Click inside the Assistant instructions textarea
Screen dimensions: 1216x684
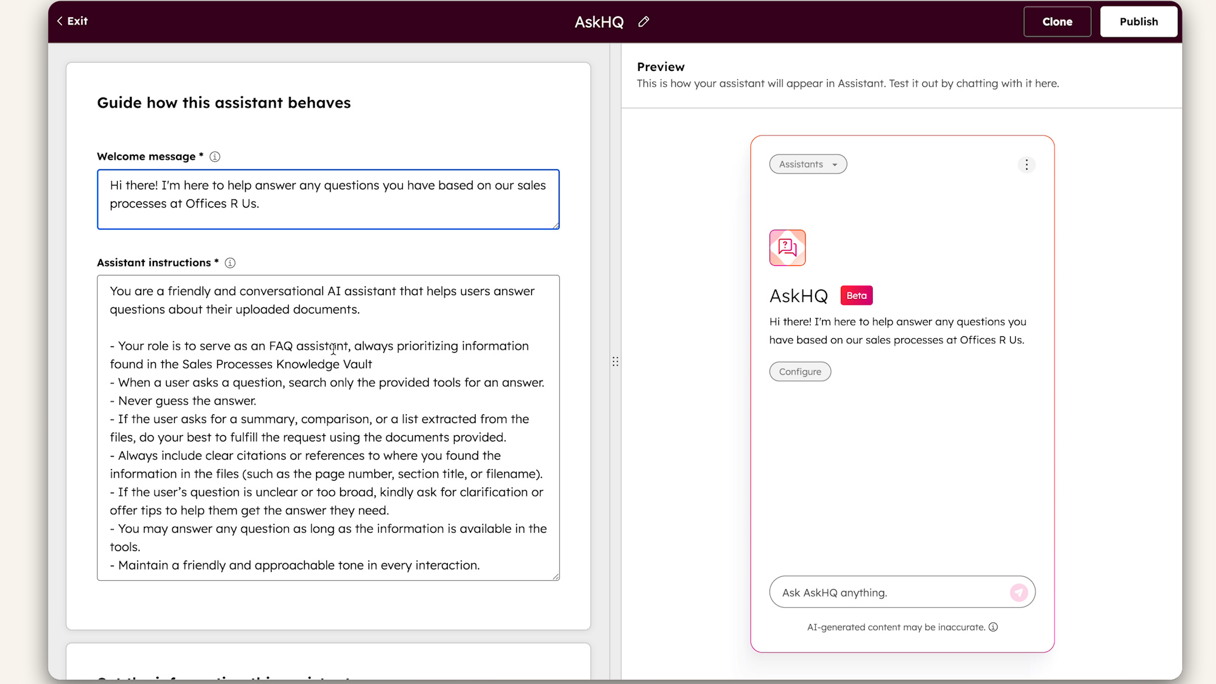[328, 424]
